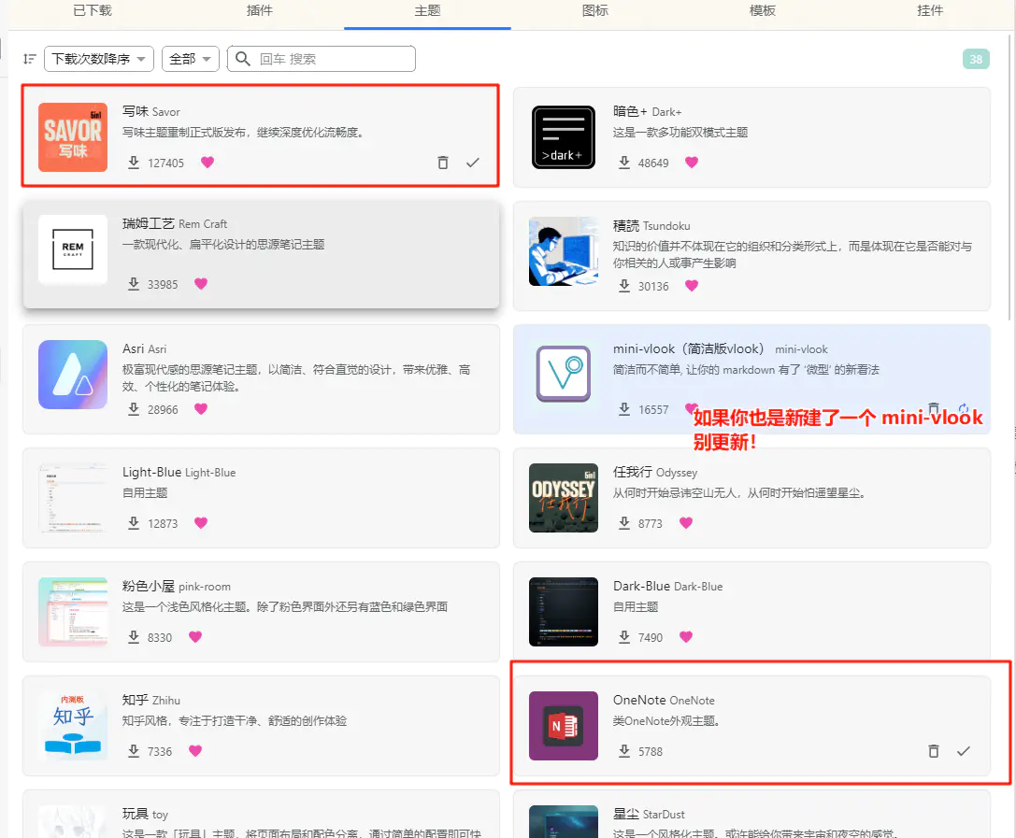Click the Zhihu download icon
The width and height of the screenshot is (1016, 838).
coord(134,750)
